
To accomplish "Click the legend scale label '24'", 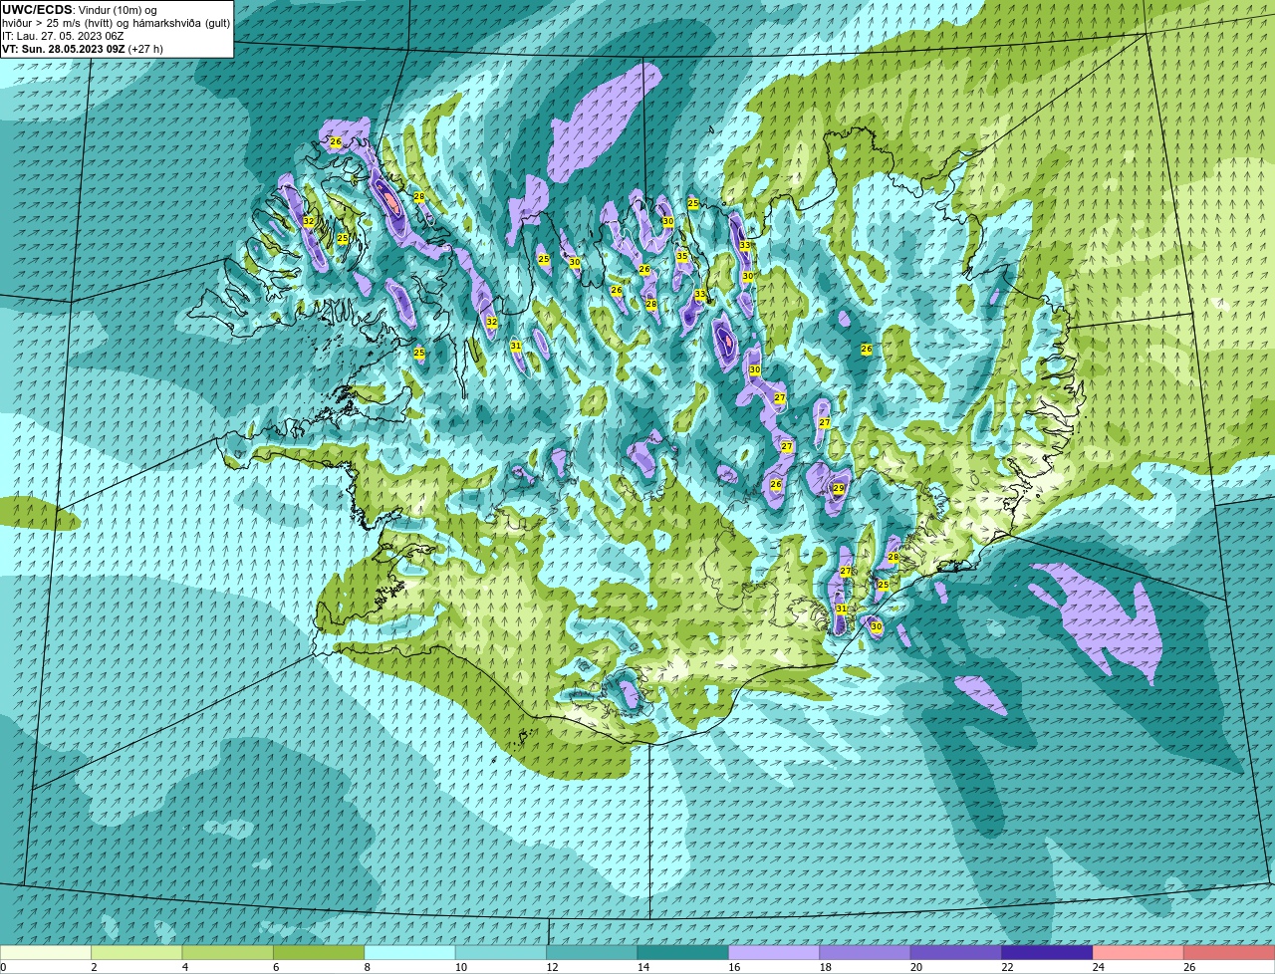I will [x=1098, y=966].
